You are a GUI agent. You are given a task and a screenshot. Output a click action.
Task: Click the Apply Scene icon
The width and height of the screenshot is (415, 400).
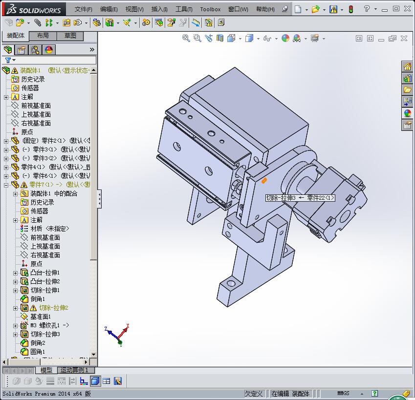click(x=297, y=38)
